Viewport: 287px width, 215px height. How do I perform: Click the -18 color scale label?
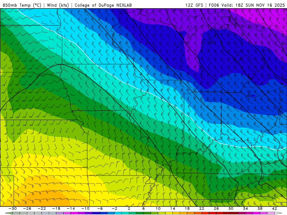tap(56, 209)
